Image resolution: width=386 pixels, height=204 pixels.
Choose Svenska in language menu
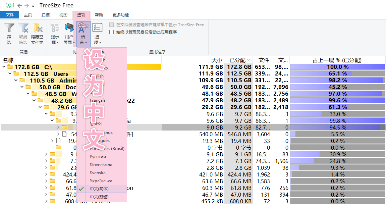pyautogui.click(x=102, y=173)
